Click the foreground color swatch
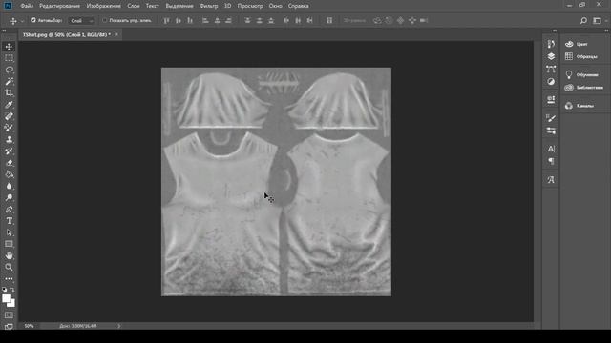The height and width of the screenshot is (343, 611). point(7,298)
